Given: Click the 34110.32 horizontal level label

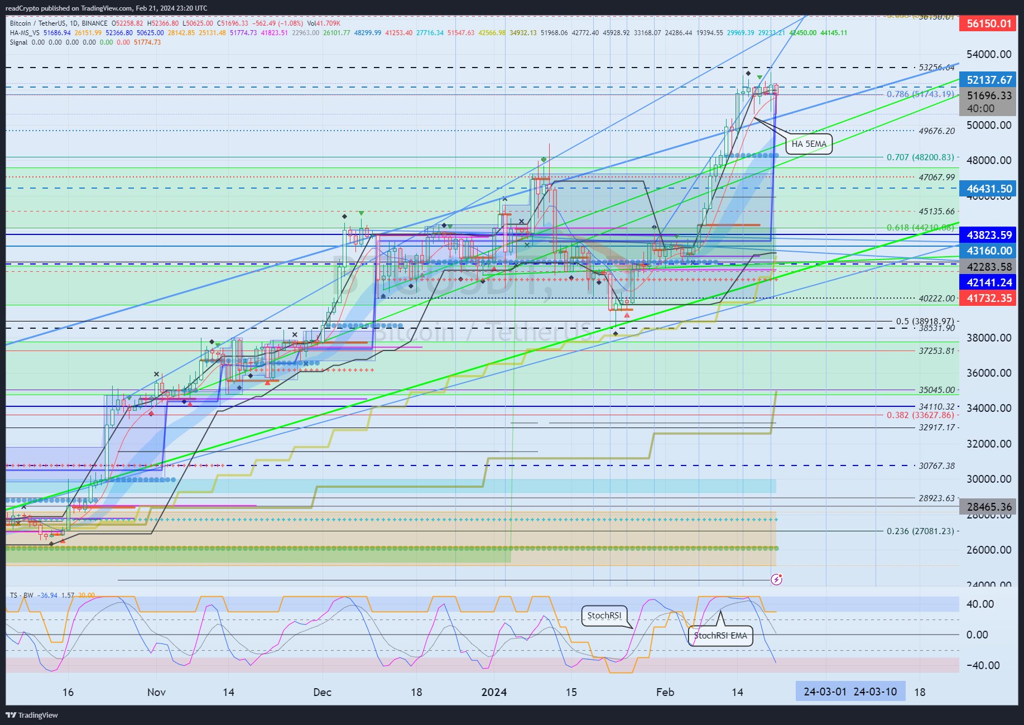Looking at the screenshot, I should point(937,407).
